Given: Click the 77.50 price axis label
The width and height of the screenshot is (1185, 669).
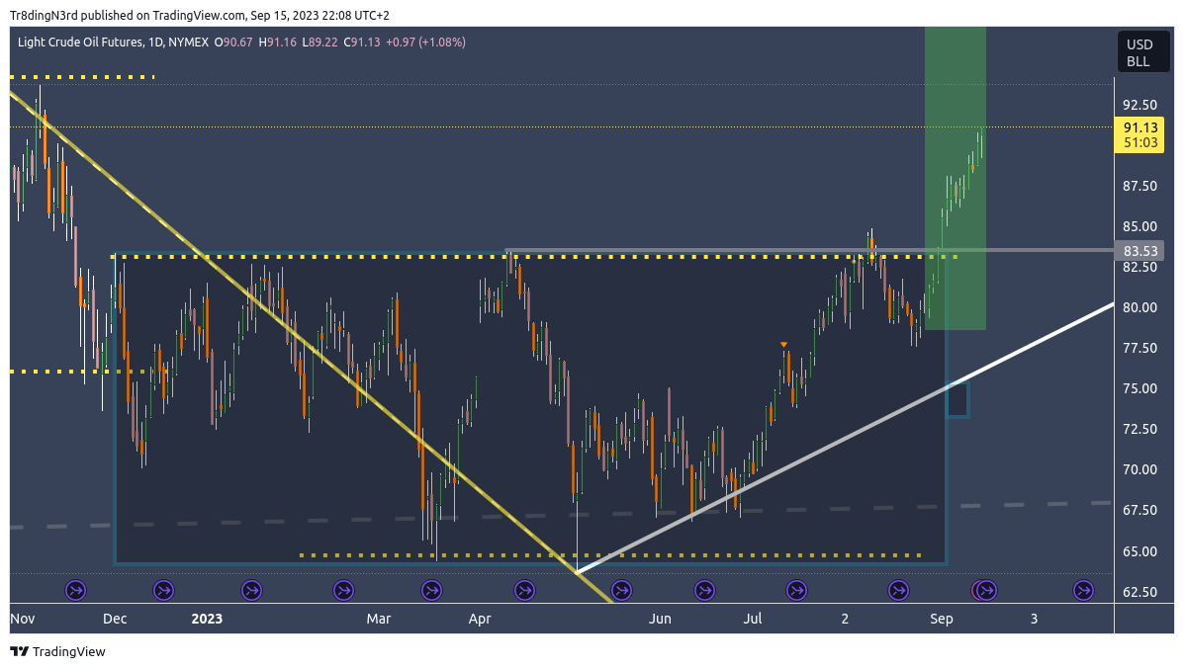Looking at the screenshot, I should (1139, 348).
